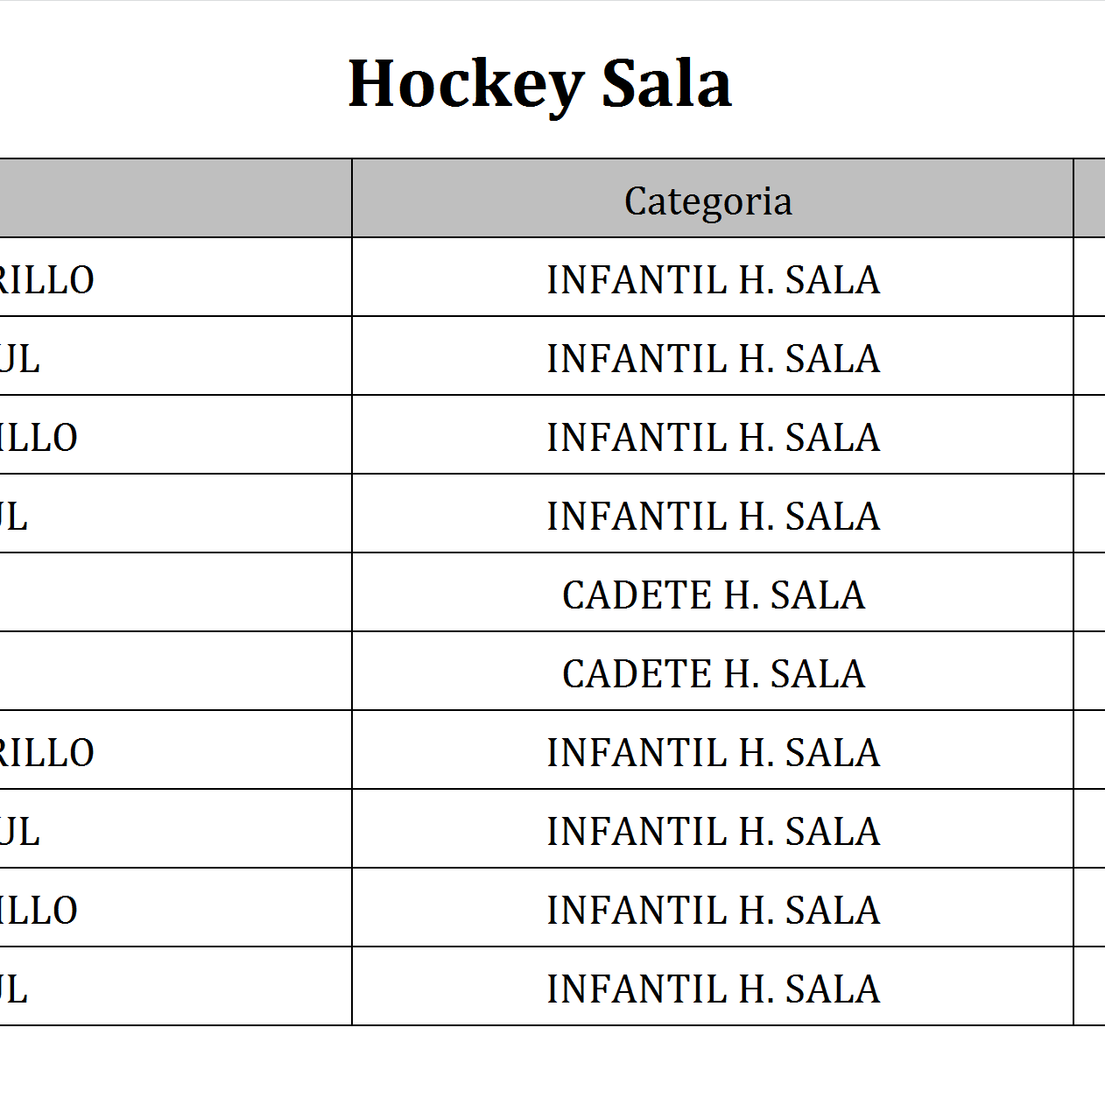Screen dimensions: 1105x1105
Task: Click the third row's INFANTIL H. SALA cell
Action: click(x=713, y=438)
